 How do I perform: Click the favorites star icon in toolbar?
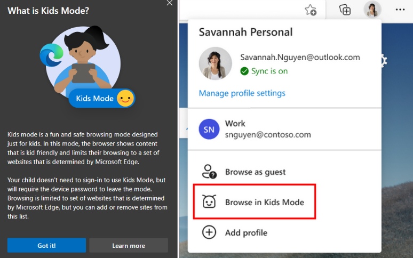(x=310, y=10)
